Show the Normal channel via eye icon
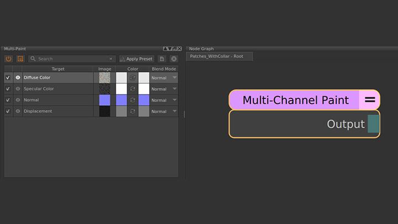The width and height of the screenshot is (398, 224). click(18, 100)
